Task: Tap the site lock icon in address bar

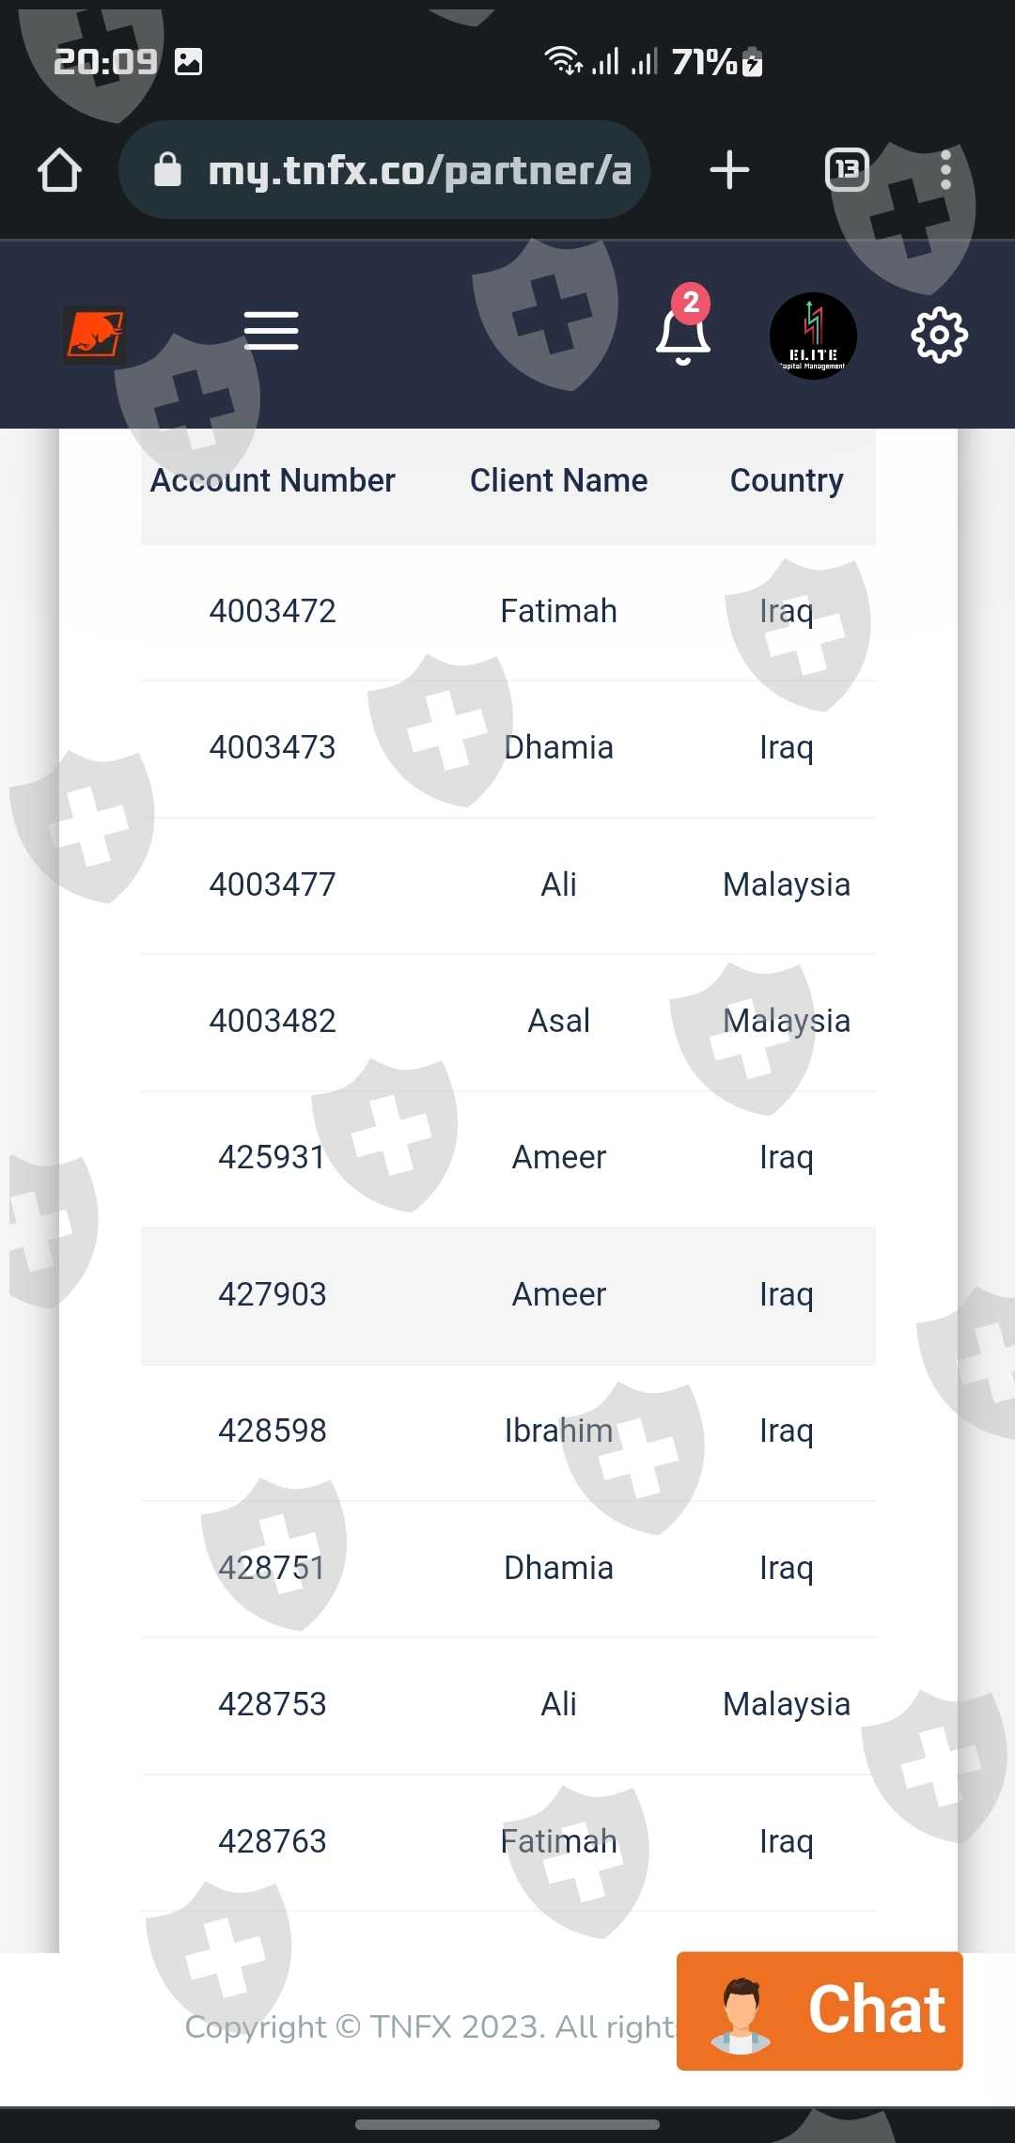Action: 167,170
